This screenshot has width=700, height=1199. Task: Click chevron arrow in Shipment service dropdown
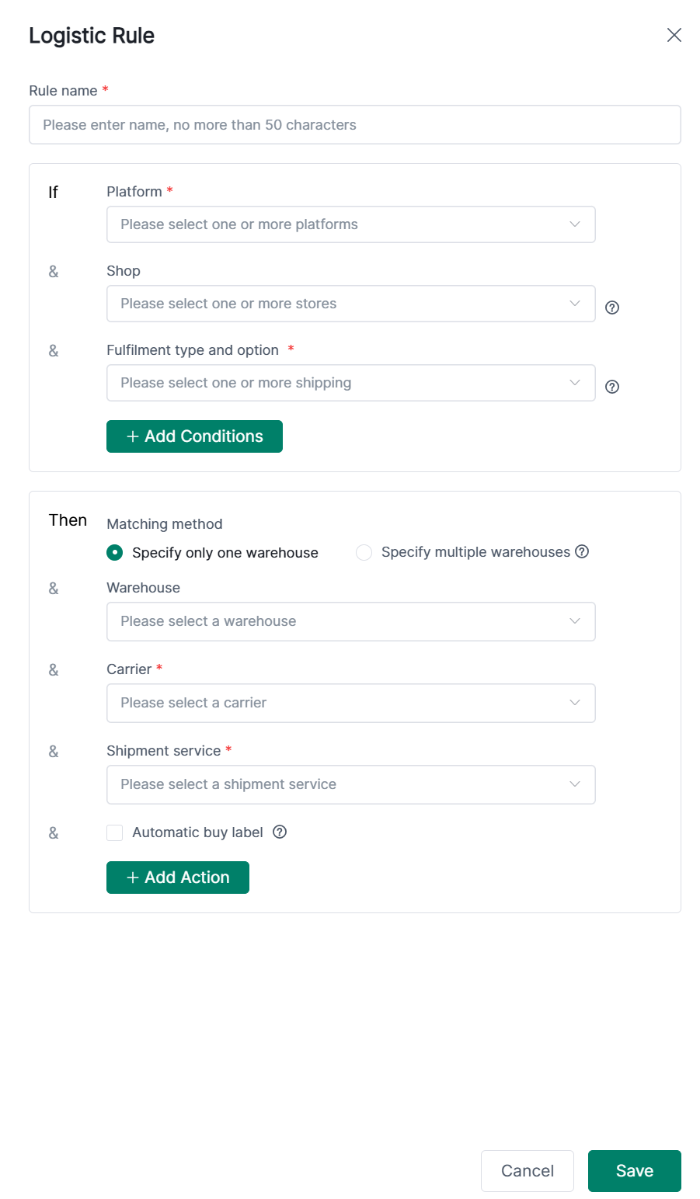click(575, 784)
